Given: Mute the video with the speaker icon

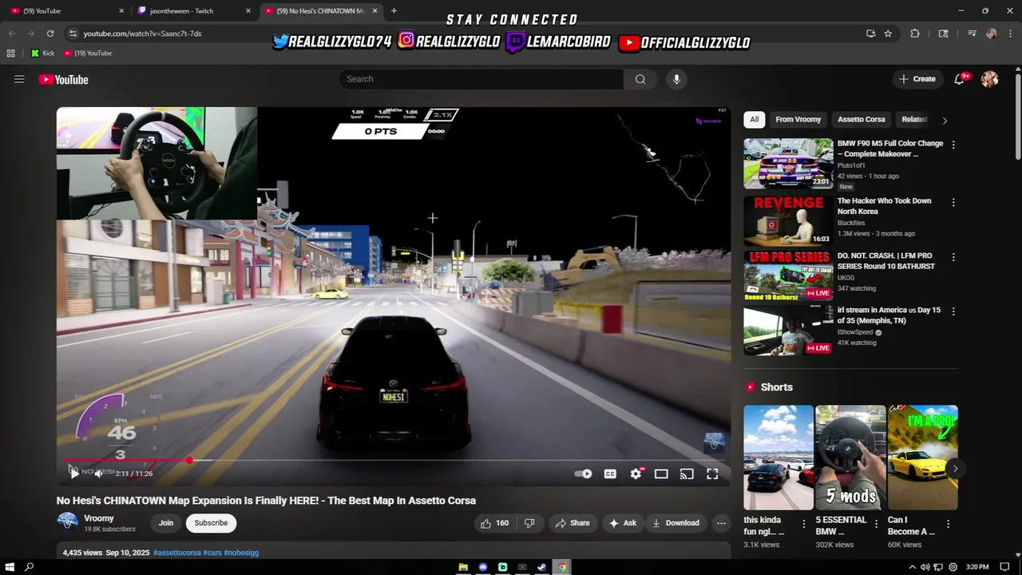Looking at the screenshot, I should point(99,474).
